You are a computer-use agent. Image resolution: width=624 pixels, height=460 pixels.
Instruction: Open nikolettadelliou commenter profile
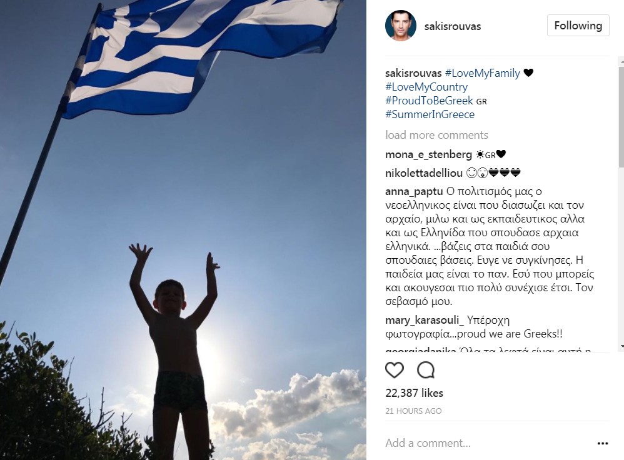[x=424, y=173]
